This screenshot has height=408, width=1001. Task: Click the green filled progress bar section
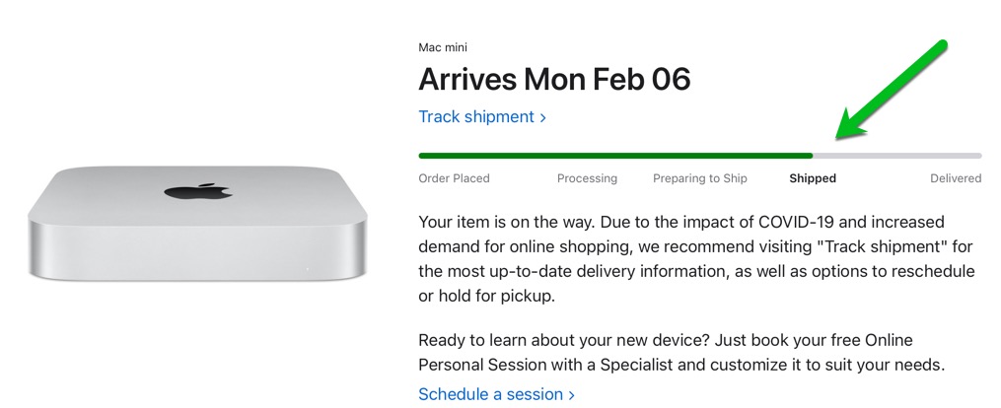coord(614,156)
